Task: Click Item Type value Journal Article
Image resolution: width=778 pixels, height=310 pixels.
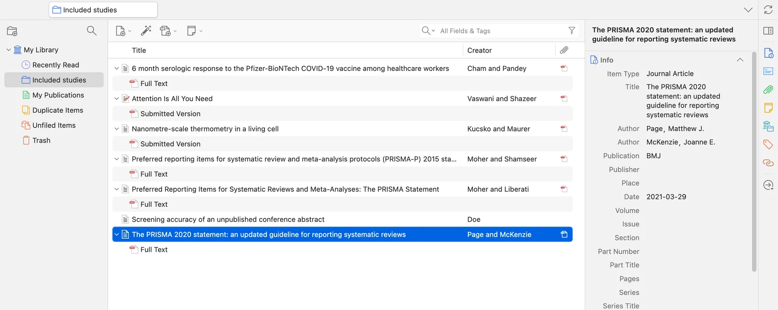Action: tap(670, 74)
